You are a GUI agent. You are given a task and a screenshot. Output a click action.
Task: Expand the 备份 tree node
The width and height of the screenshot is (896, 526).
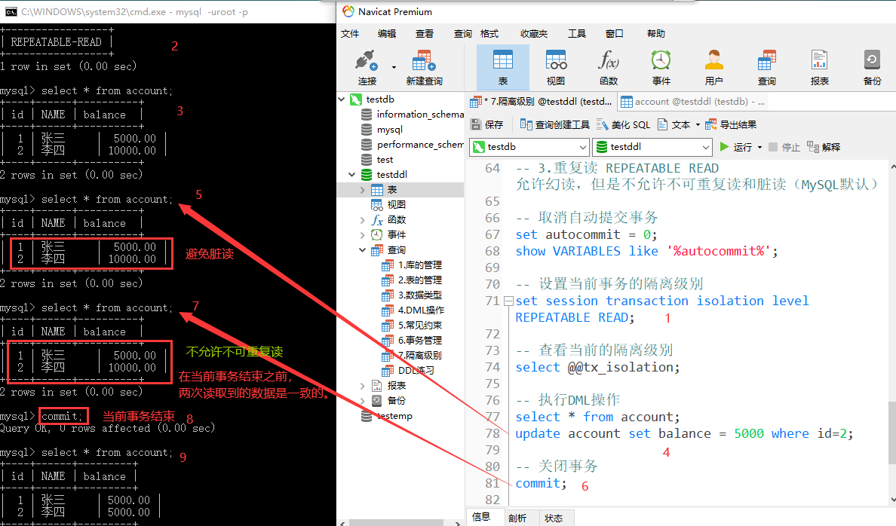click(362, 400)
